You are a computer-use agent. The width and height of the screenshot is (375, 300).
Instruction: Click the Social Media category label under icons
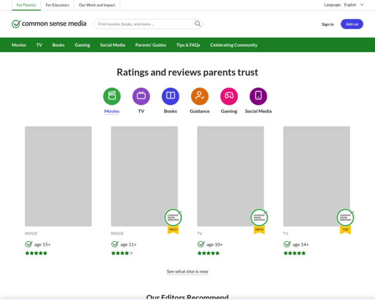[x=258, y=111]
